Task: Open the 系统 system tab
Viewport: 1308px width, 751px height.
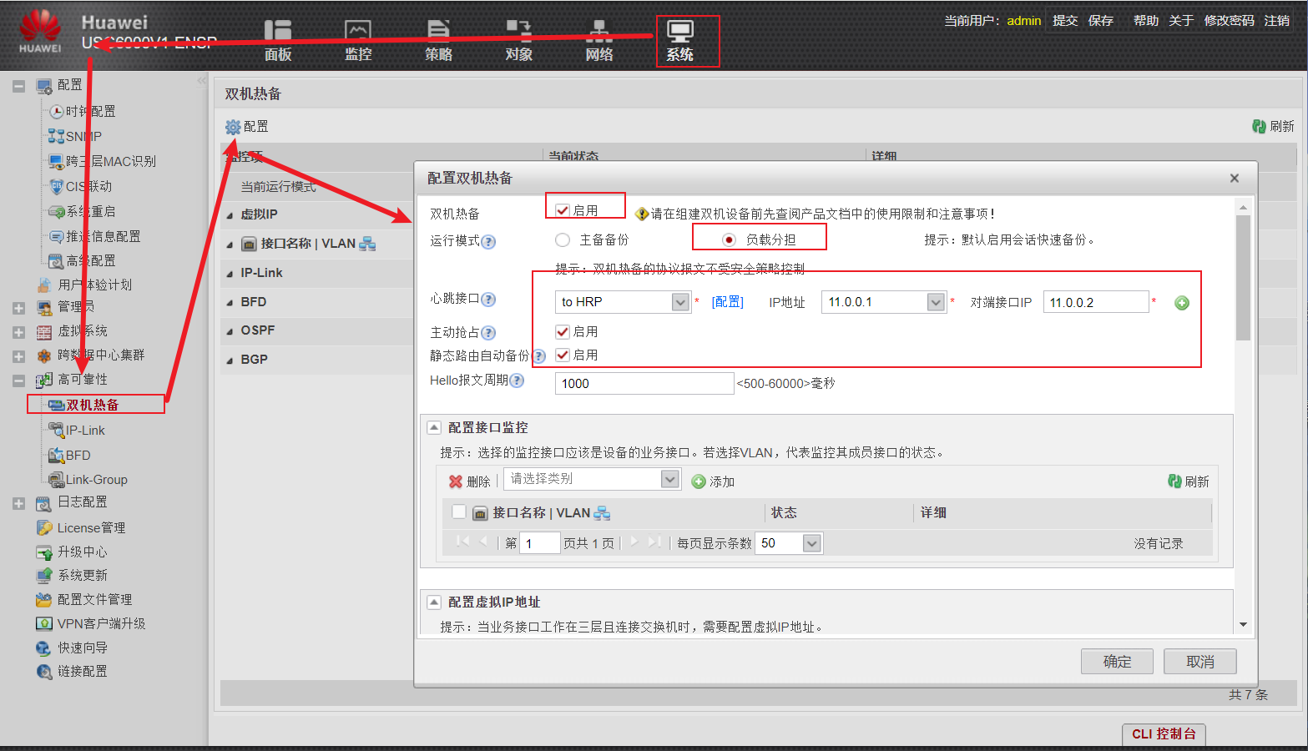Action: [679, 41]
